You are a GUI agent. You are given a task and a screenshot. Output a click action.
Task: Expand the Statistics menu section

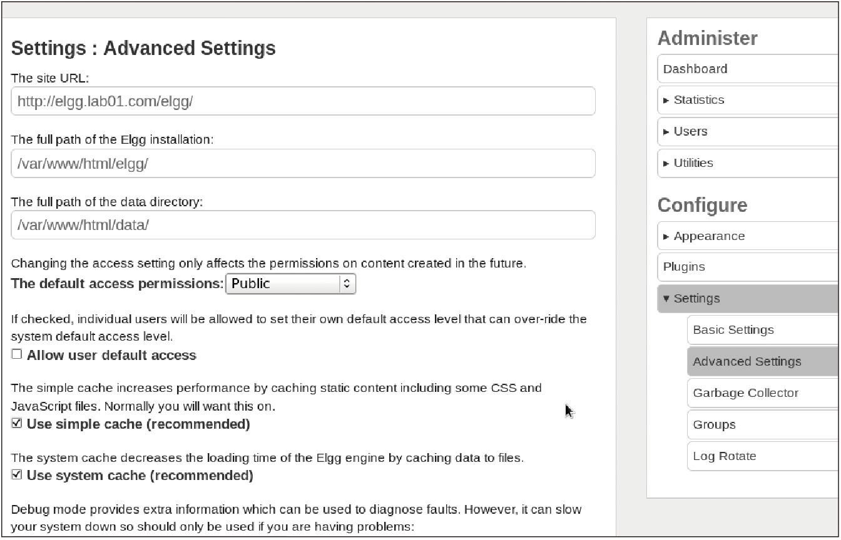748,100
